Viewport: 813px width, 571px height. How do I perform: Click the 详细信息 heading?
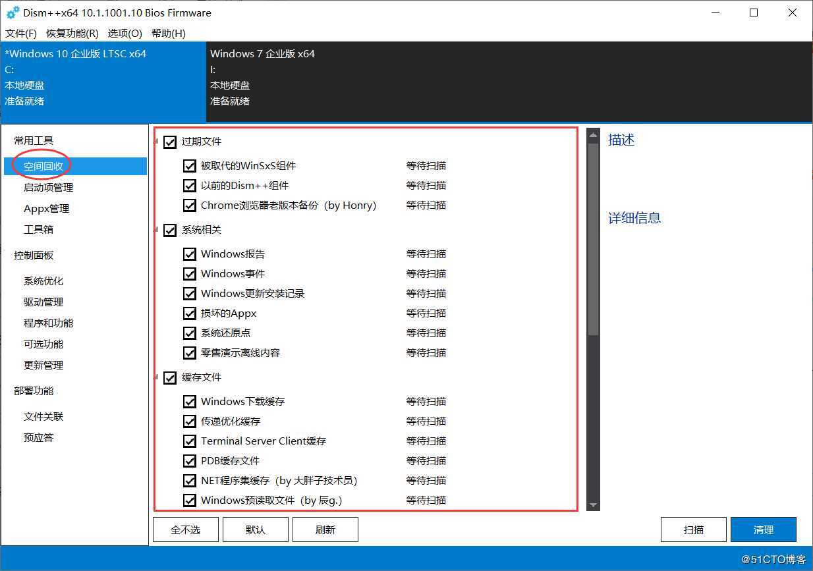click(x=634, y=218)
